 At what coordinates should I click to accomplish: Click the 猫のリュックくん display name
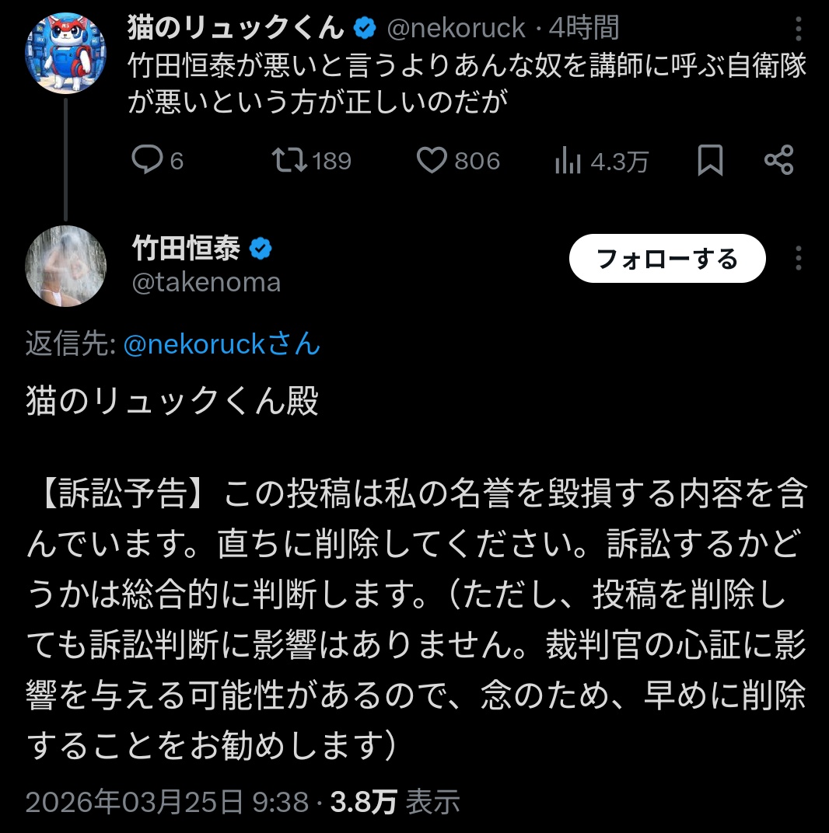point(236,29)
